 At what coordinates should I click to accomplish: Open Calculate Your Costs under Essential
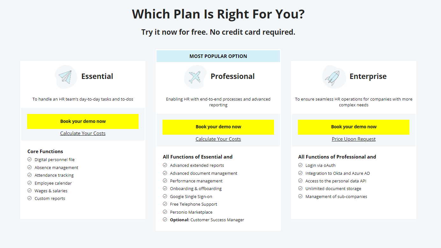pos(83,133)
